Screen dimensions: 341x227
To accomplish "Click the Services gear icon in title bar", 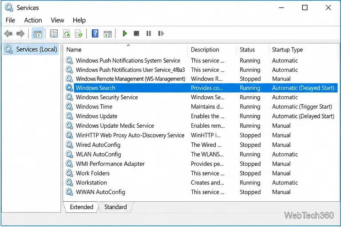I will coord(9,8).
